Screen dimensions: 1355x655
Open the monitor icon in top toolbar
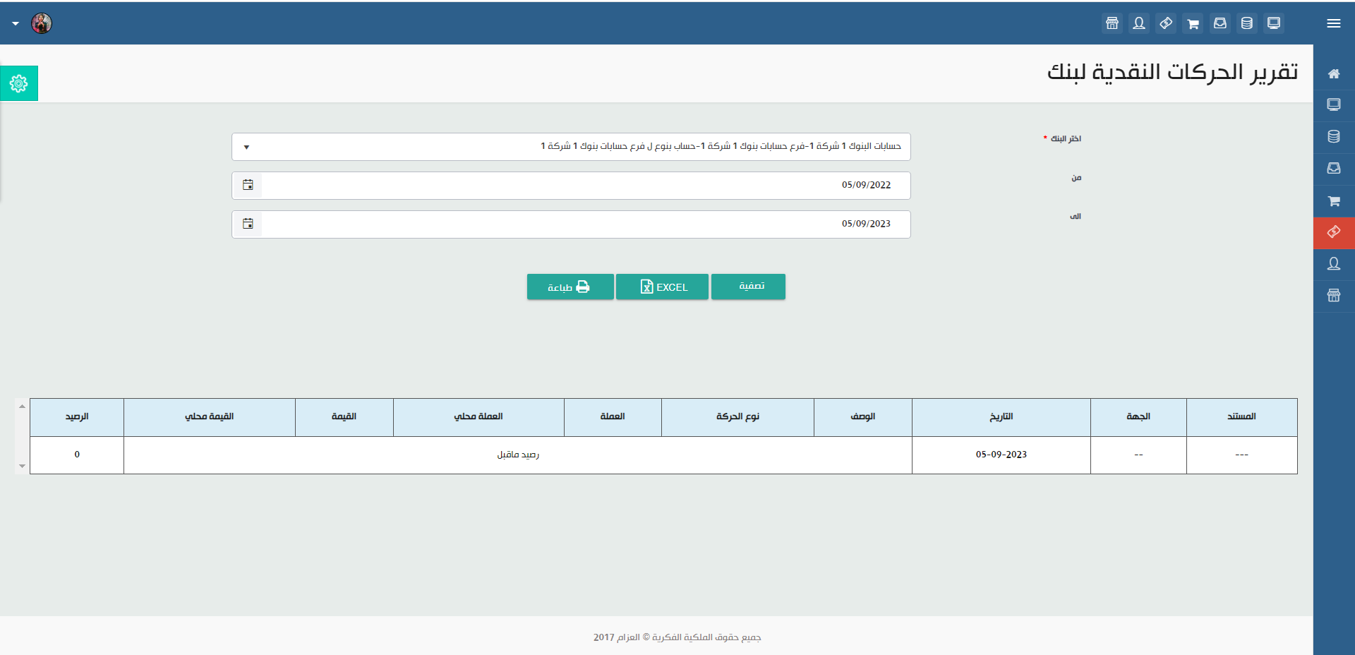tap(1274, 23)
